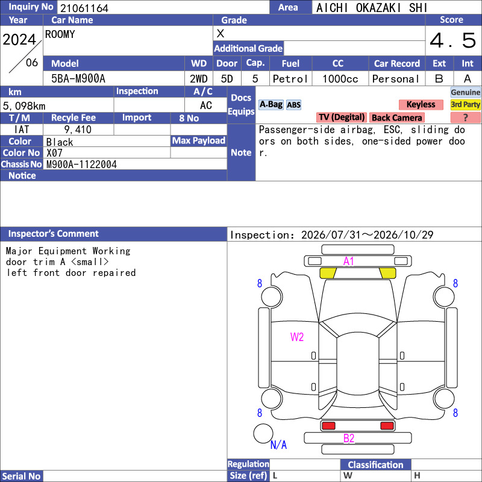
Task: Click the yellow 3rd Party badge
Action: click(x=465, y=104)
